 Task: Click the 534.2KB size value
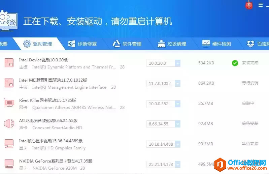pyautogui.click(x=206, y=63)
